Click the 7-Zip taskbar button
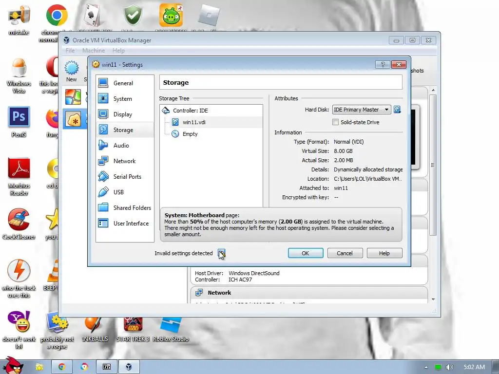 coord(107,367)
